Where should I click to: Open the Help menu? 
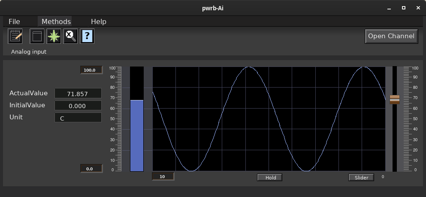tap(98, 21)
